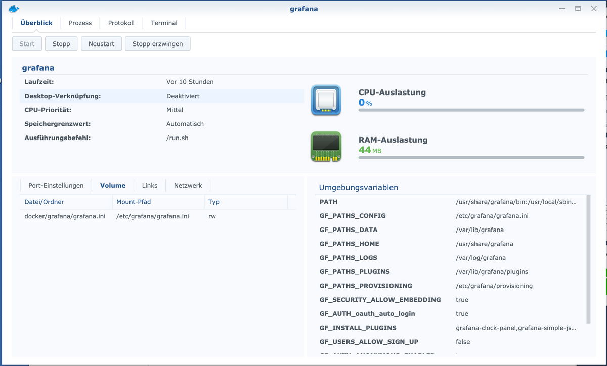Click the RAM memory module icon
The image size is (607, 366).
pos(326,147)
